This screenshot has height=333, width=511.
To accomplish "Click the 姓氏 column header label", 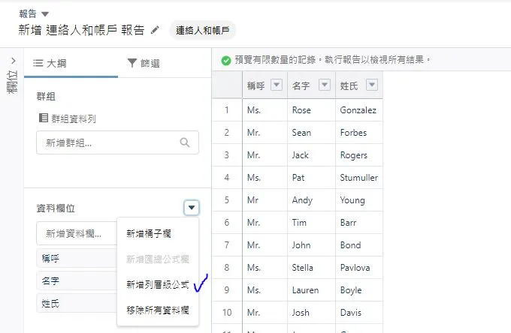I will tap(349, 85).
